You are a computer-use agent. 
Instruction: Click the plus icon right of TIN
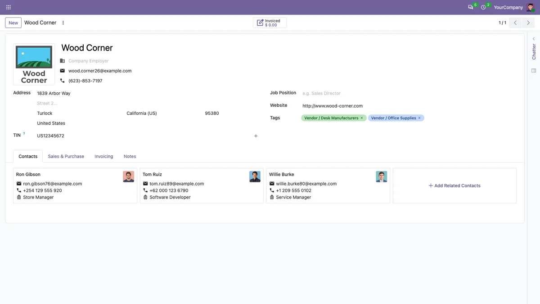(x=256, y=136)
